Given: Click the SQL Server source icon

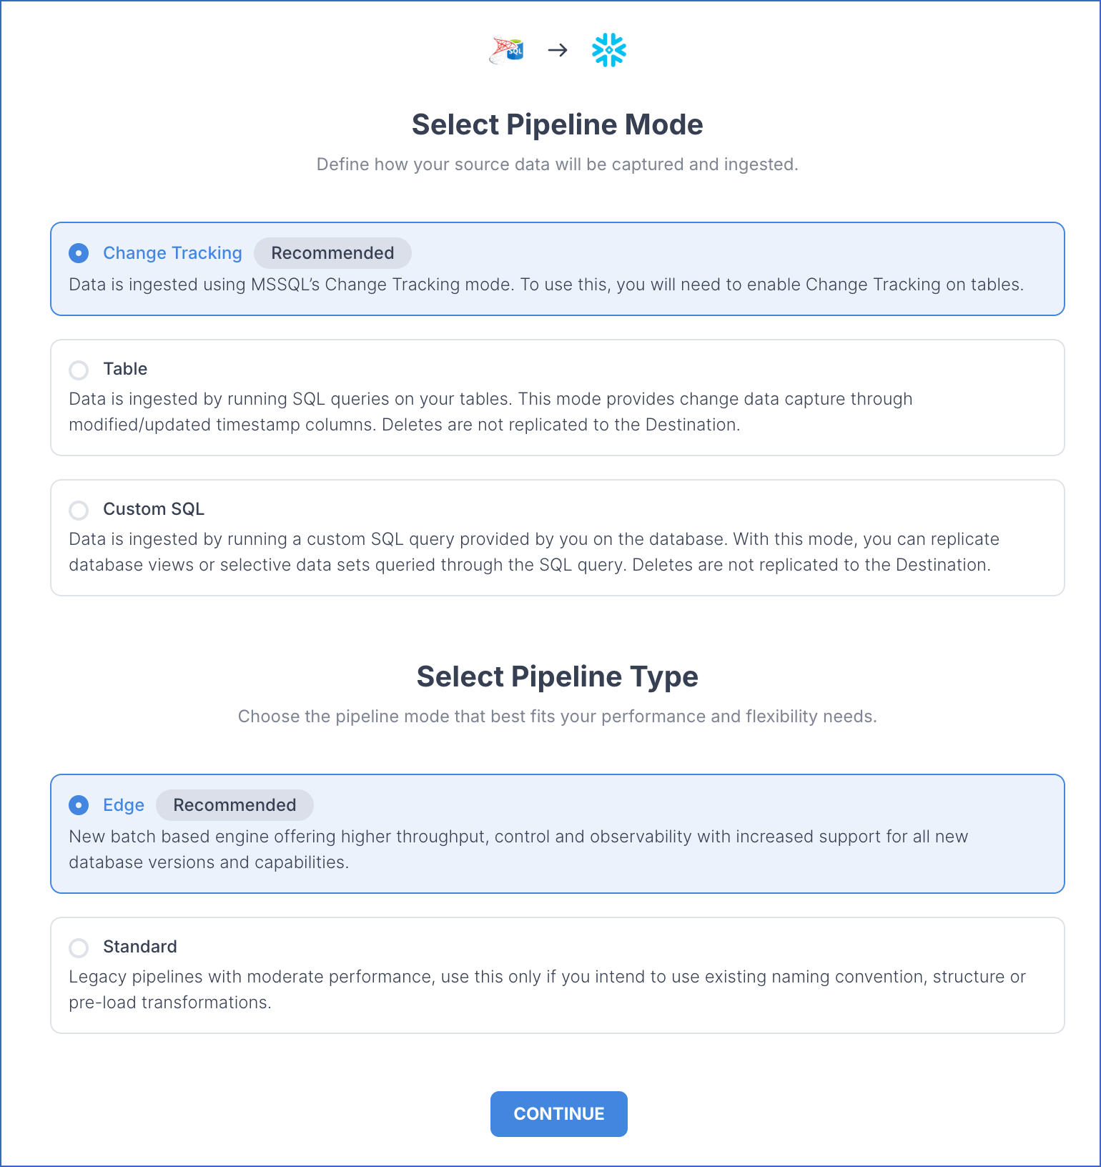Looking at the screenshot, I should click(506, 50).
